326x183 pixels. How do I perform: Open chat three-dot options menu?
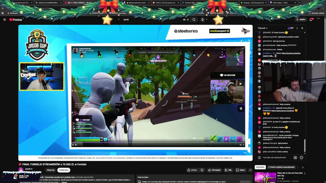point(297,28)
